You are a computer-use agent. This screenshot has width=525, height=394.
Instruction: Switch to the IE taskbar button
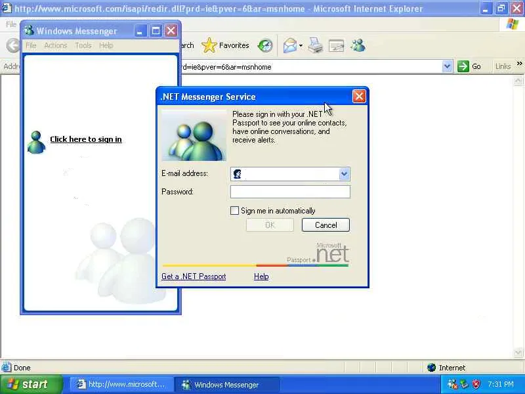121,385
